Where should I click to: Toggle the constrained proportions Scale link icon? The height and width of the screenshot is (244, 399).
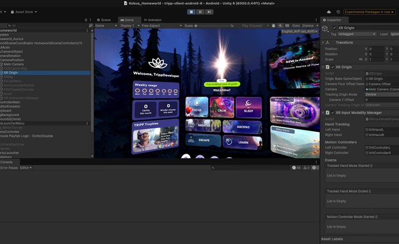(x=361, y=59)
